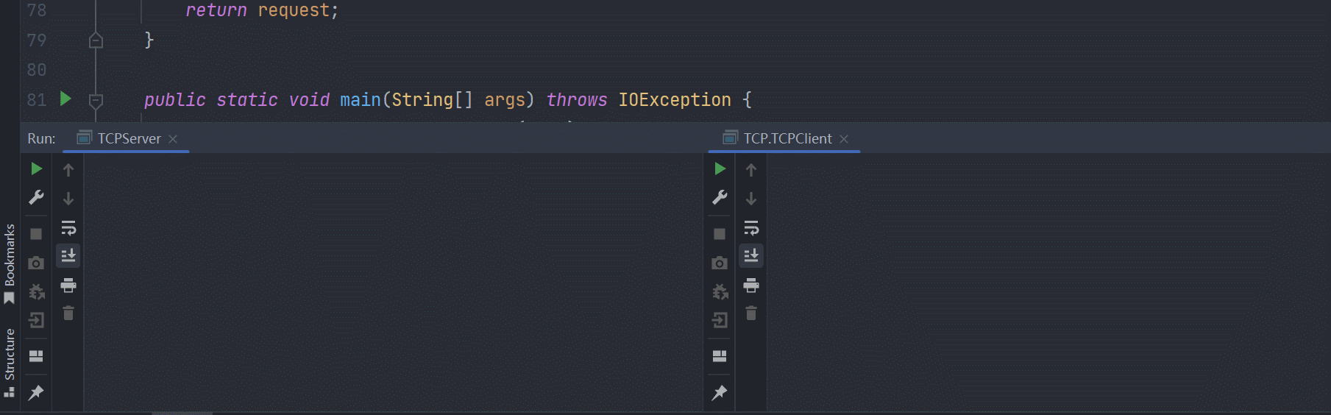Viewport: 1331px width, 415px height.
Task: Restore layout icon in TCPServer panel
Action: click(x=36, y=356)
